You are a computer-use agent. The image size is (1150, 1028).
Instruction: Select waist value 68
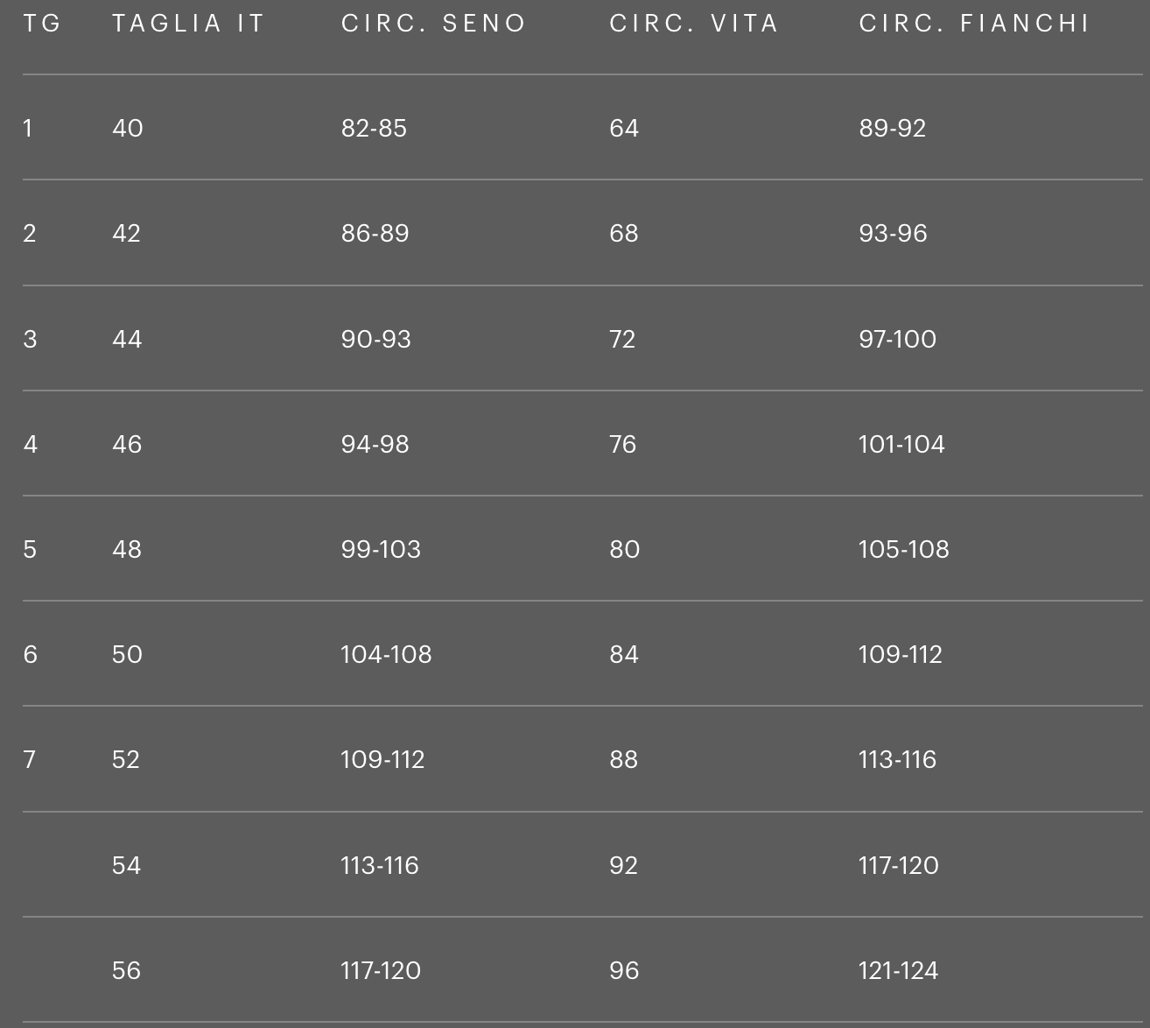624,234
